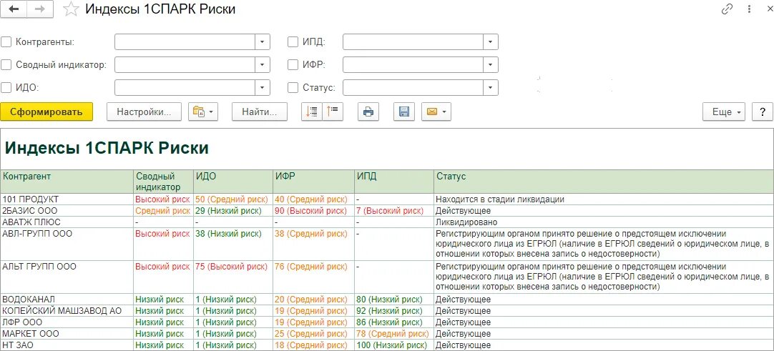
Task: Click the 100 (Низкий риск) ИПД value
Action: [x=391, y=345]
